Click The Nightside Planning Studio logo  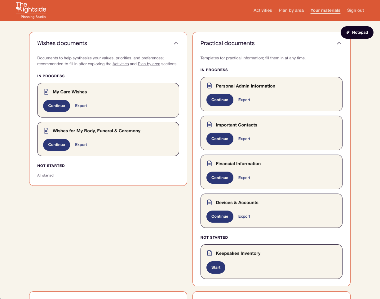pos(31,10)
